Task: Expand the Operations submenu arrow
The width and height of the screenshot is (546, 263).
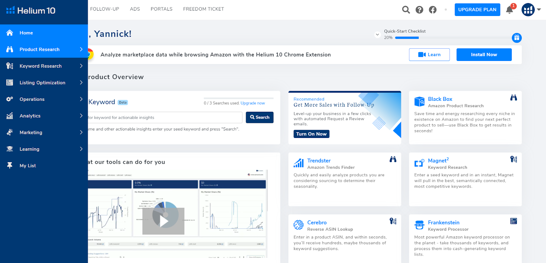Action: coord(81,99)
